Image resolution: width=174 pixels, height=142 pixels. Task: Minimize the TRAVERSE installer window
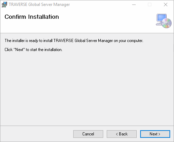pyautogui.click(x=134, y=5)
